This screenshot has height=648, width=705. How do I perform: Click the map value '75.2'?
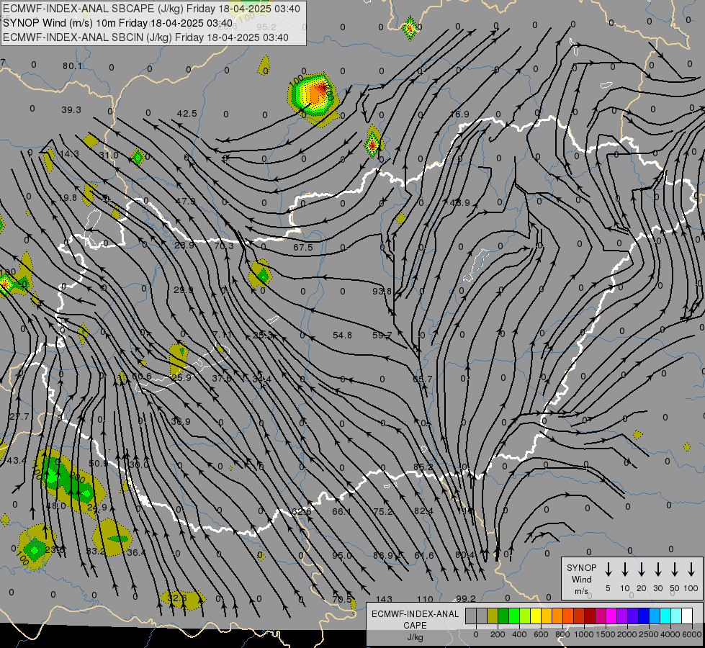[x=383, y=511]
